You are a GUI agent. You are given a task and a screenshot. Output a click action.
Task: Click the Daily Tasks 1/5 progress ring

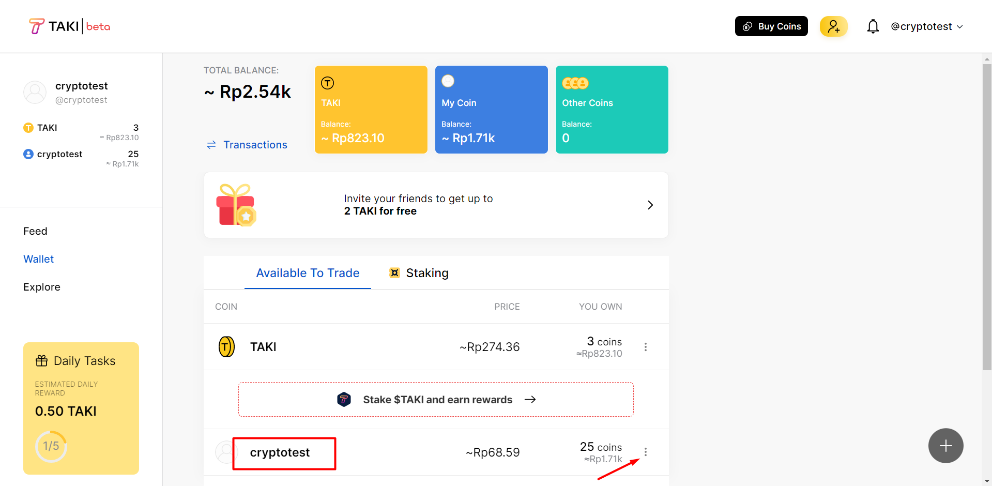51,446
